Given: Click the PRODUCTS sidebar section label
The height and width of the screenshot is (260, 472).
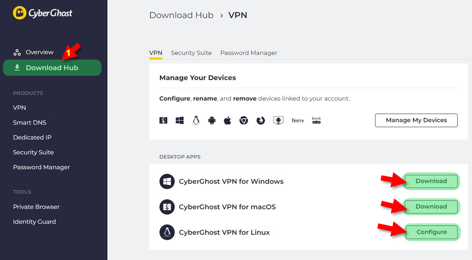Looking at the screenshot, I should click(28, 93).
